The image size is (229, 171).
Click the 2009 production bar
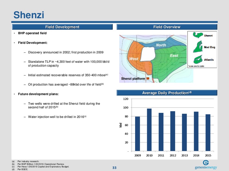pos(137,134)
